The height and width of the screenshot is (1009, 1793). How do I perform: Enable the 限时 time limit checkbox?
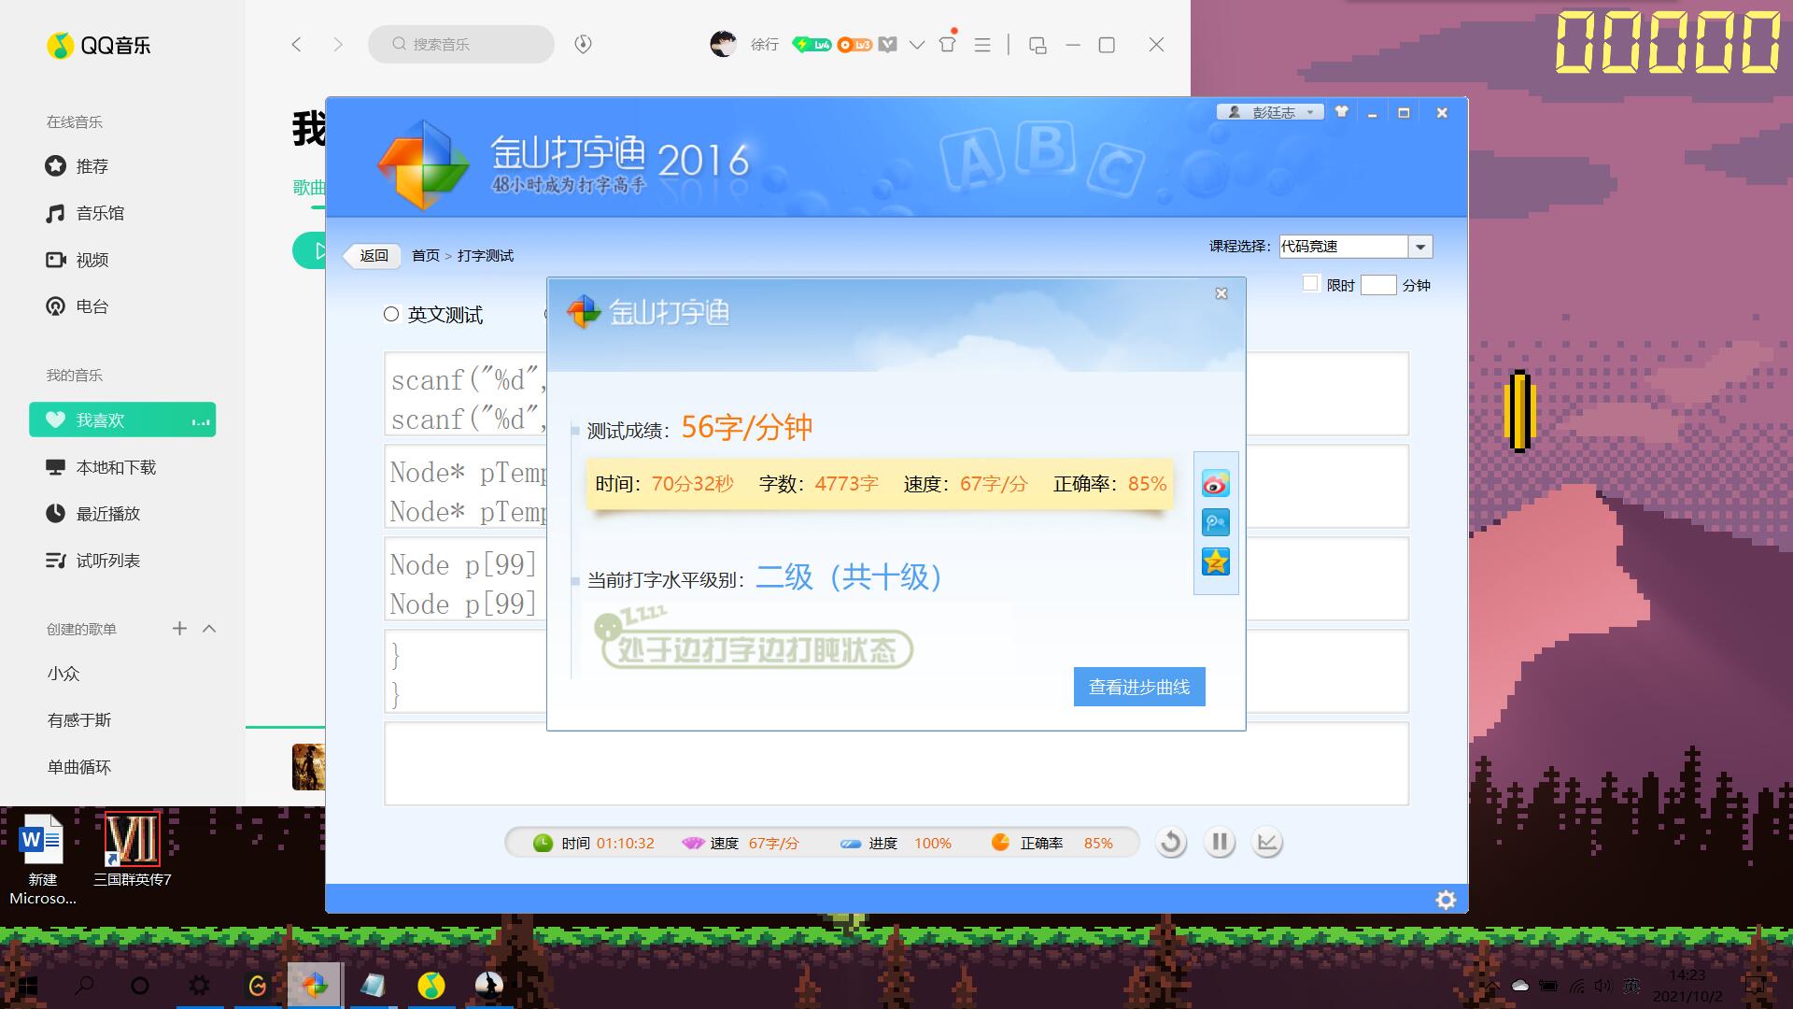[1310, 284]
